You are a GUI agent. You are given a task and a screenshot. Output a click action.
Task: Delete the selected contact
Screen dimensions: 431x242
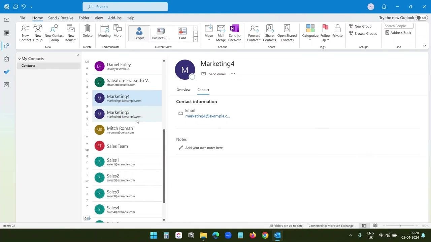87,31
